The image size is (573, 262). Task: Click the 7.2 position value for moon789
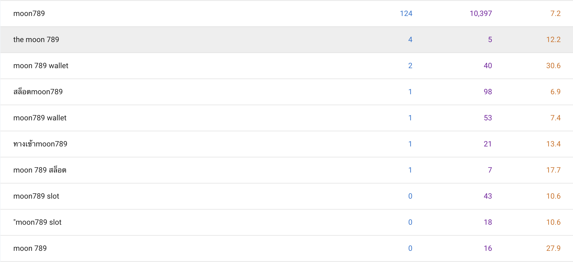pos(555,13)
